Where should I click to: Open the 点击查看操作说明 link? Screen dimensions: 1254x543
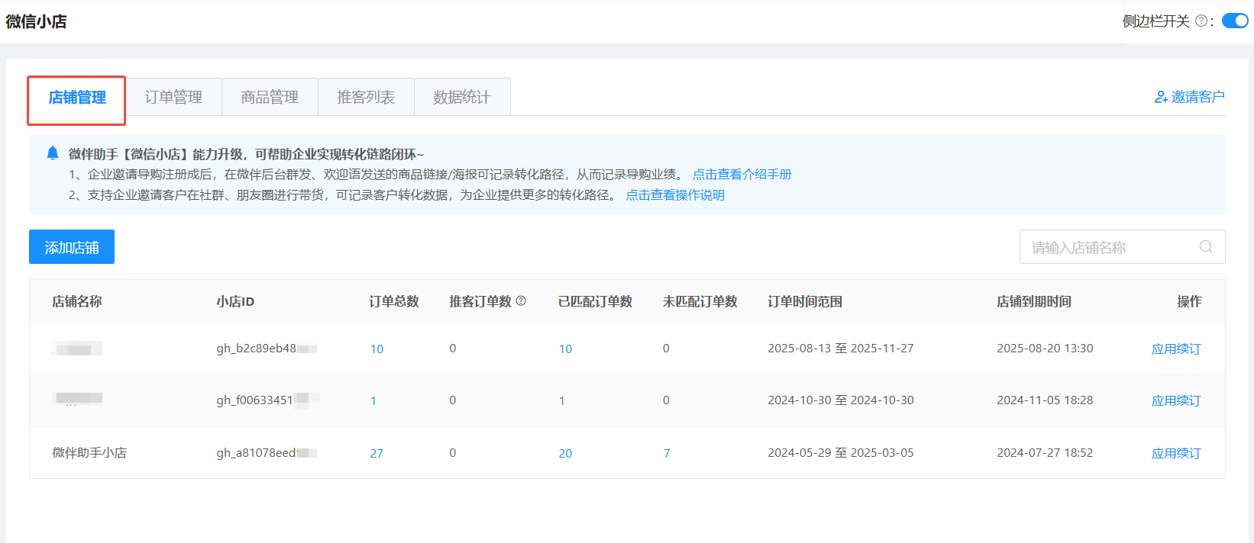click(x=675, y=195)
